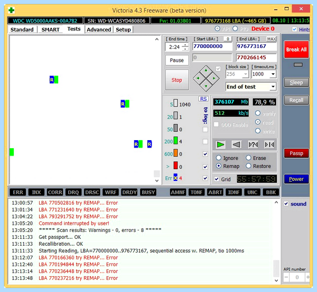The height and width of the screenshot is (292, 317).
Task: Click log panel scroll down arrow
Action: (276, 280)
